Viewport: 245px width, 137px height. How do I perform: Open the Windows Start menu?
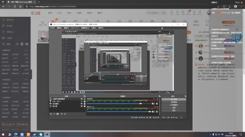click(3, 134)
